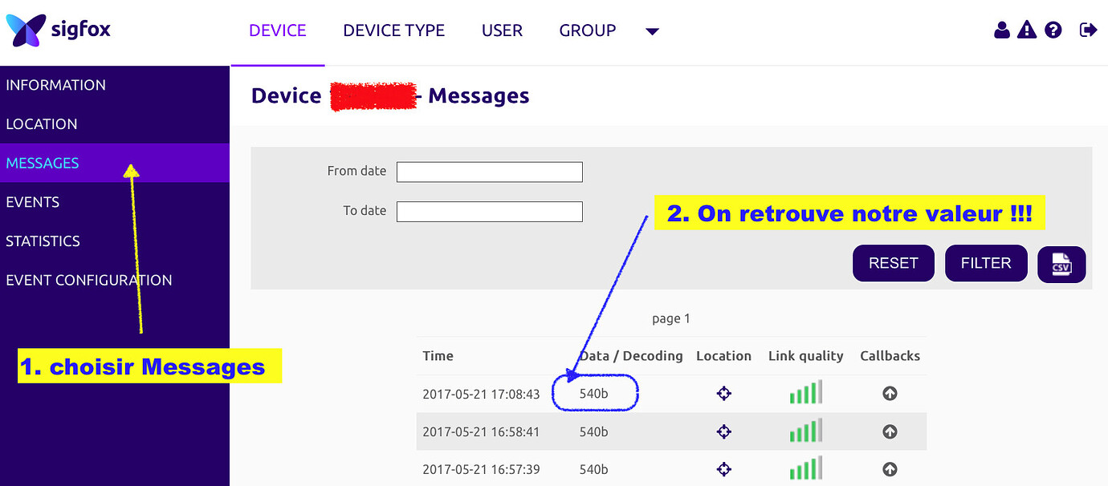Open the help question mark icon
1108x486 pixels.
pyautogui.click(x=1053, y=30)
